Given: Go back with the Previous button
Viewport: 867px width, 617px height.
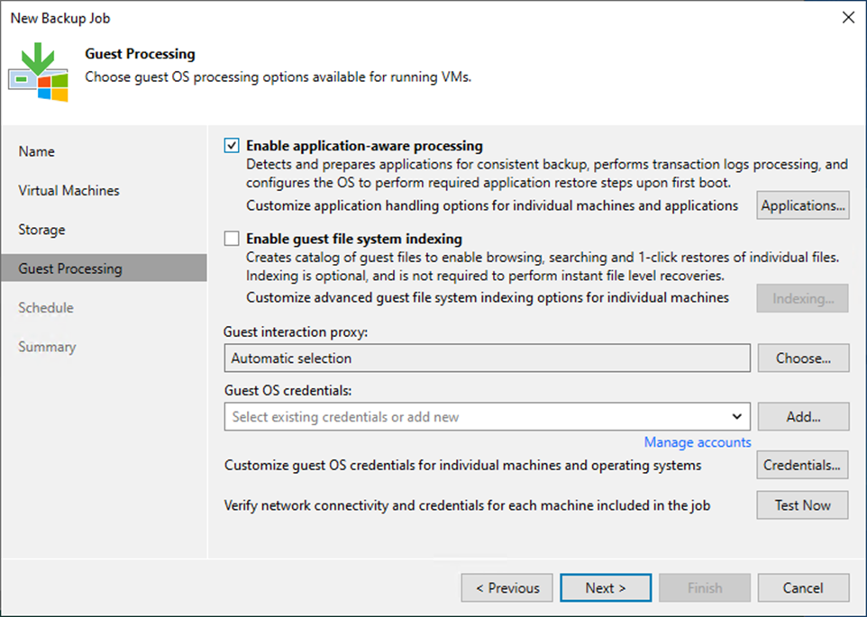Looking at the screenshot, I should tap(507, 588).
